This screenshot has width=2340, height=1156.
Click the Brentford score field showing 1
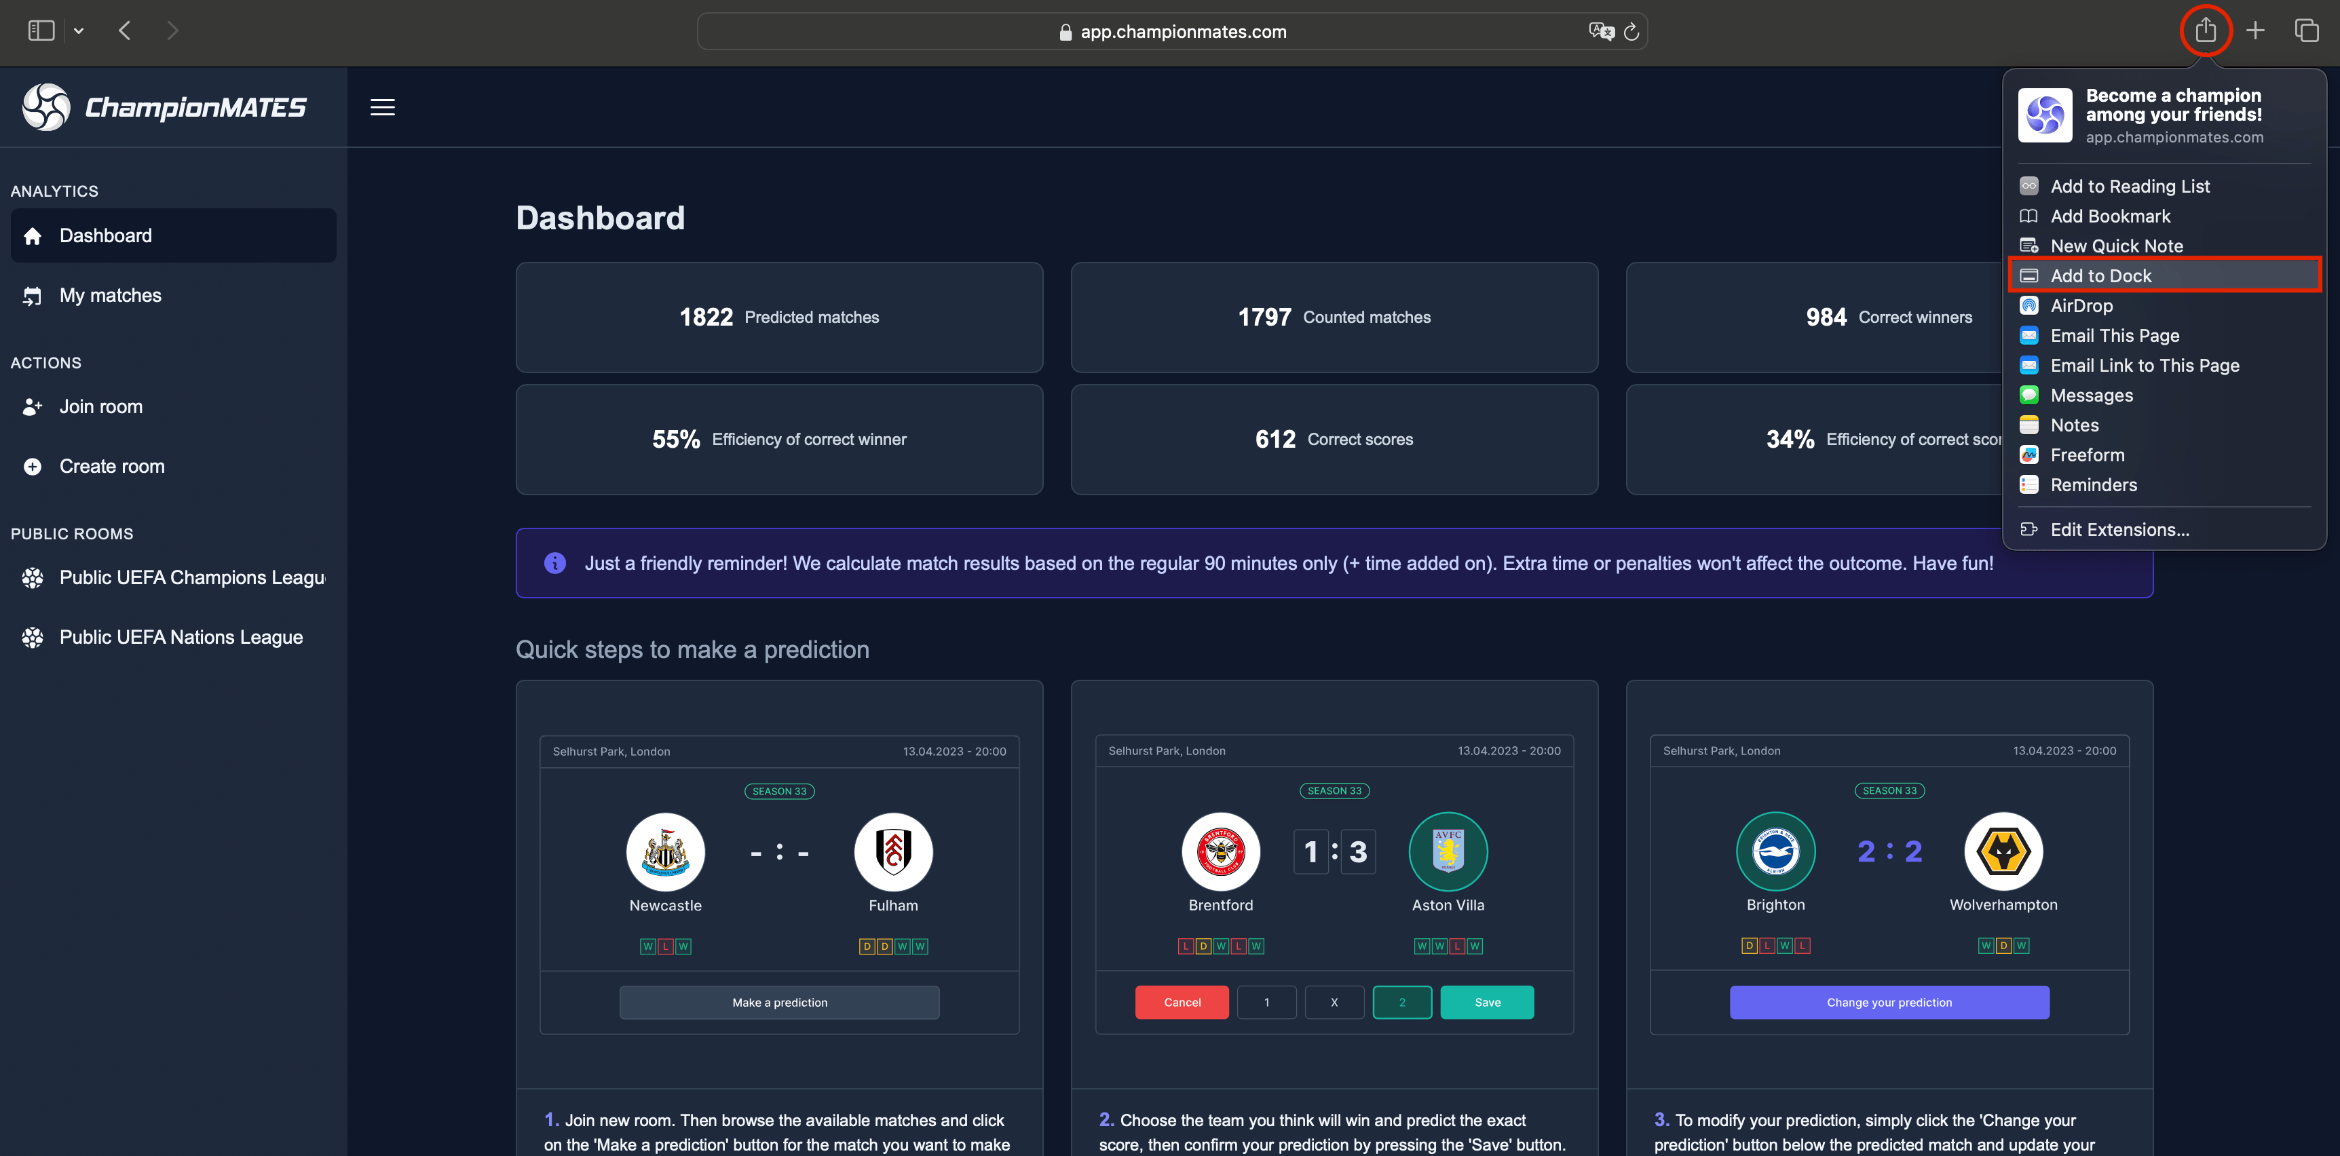[x=1310, y=852]
